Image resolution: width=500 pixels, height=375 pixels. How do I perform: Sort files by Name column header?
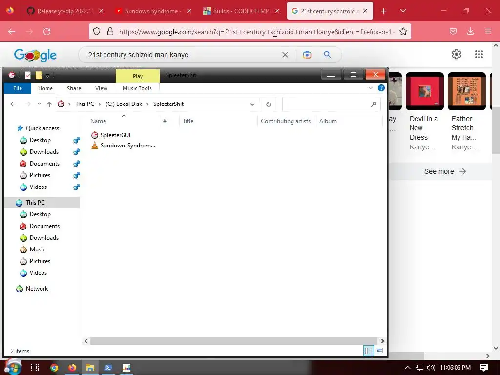pos(98,121)
